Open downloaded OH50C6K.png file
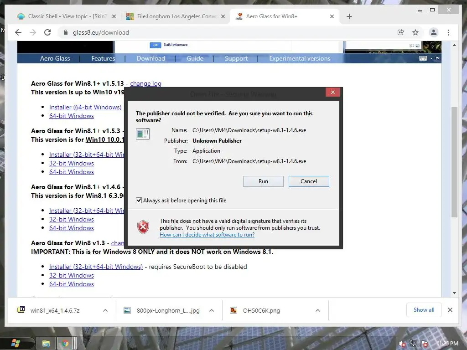The image size is (467, 350). coord(261,310)
